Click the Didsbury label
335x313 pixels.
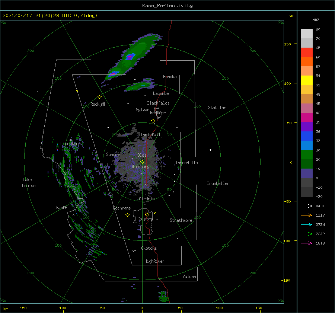coord(140,167)
